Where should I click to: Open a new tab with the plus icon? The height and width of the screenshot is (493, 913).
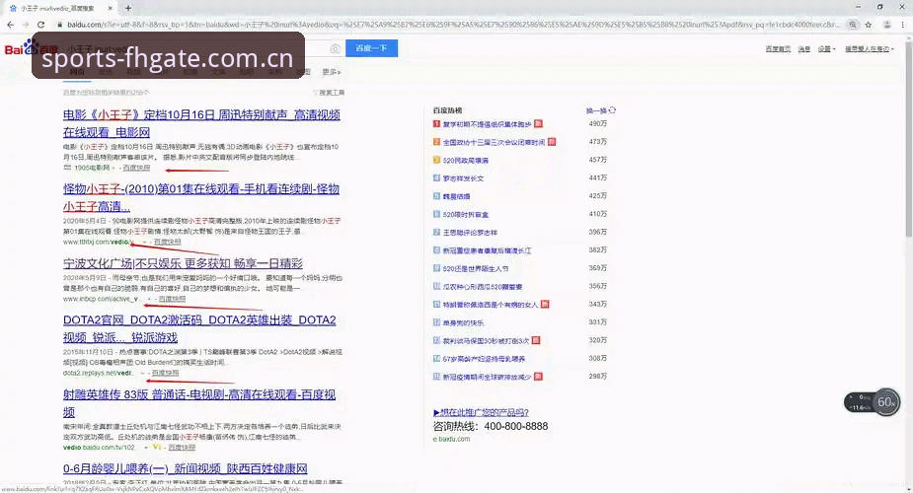[x=128, y=8]
